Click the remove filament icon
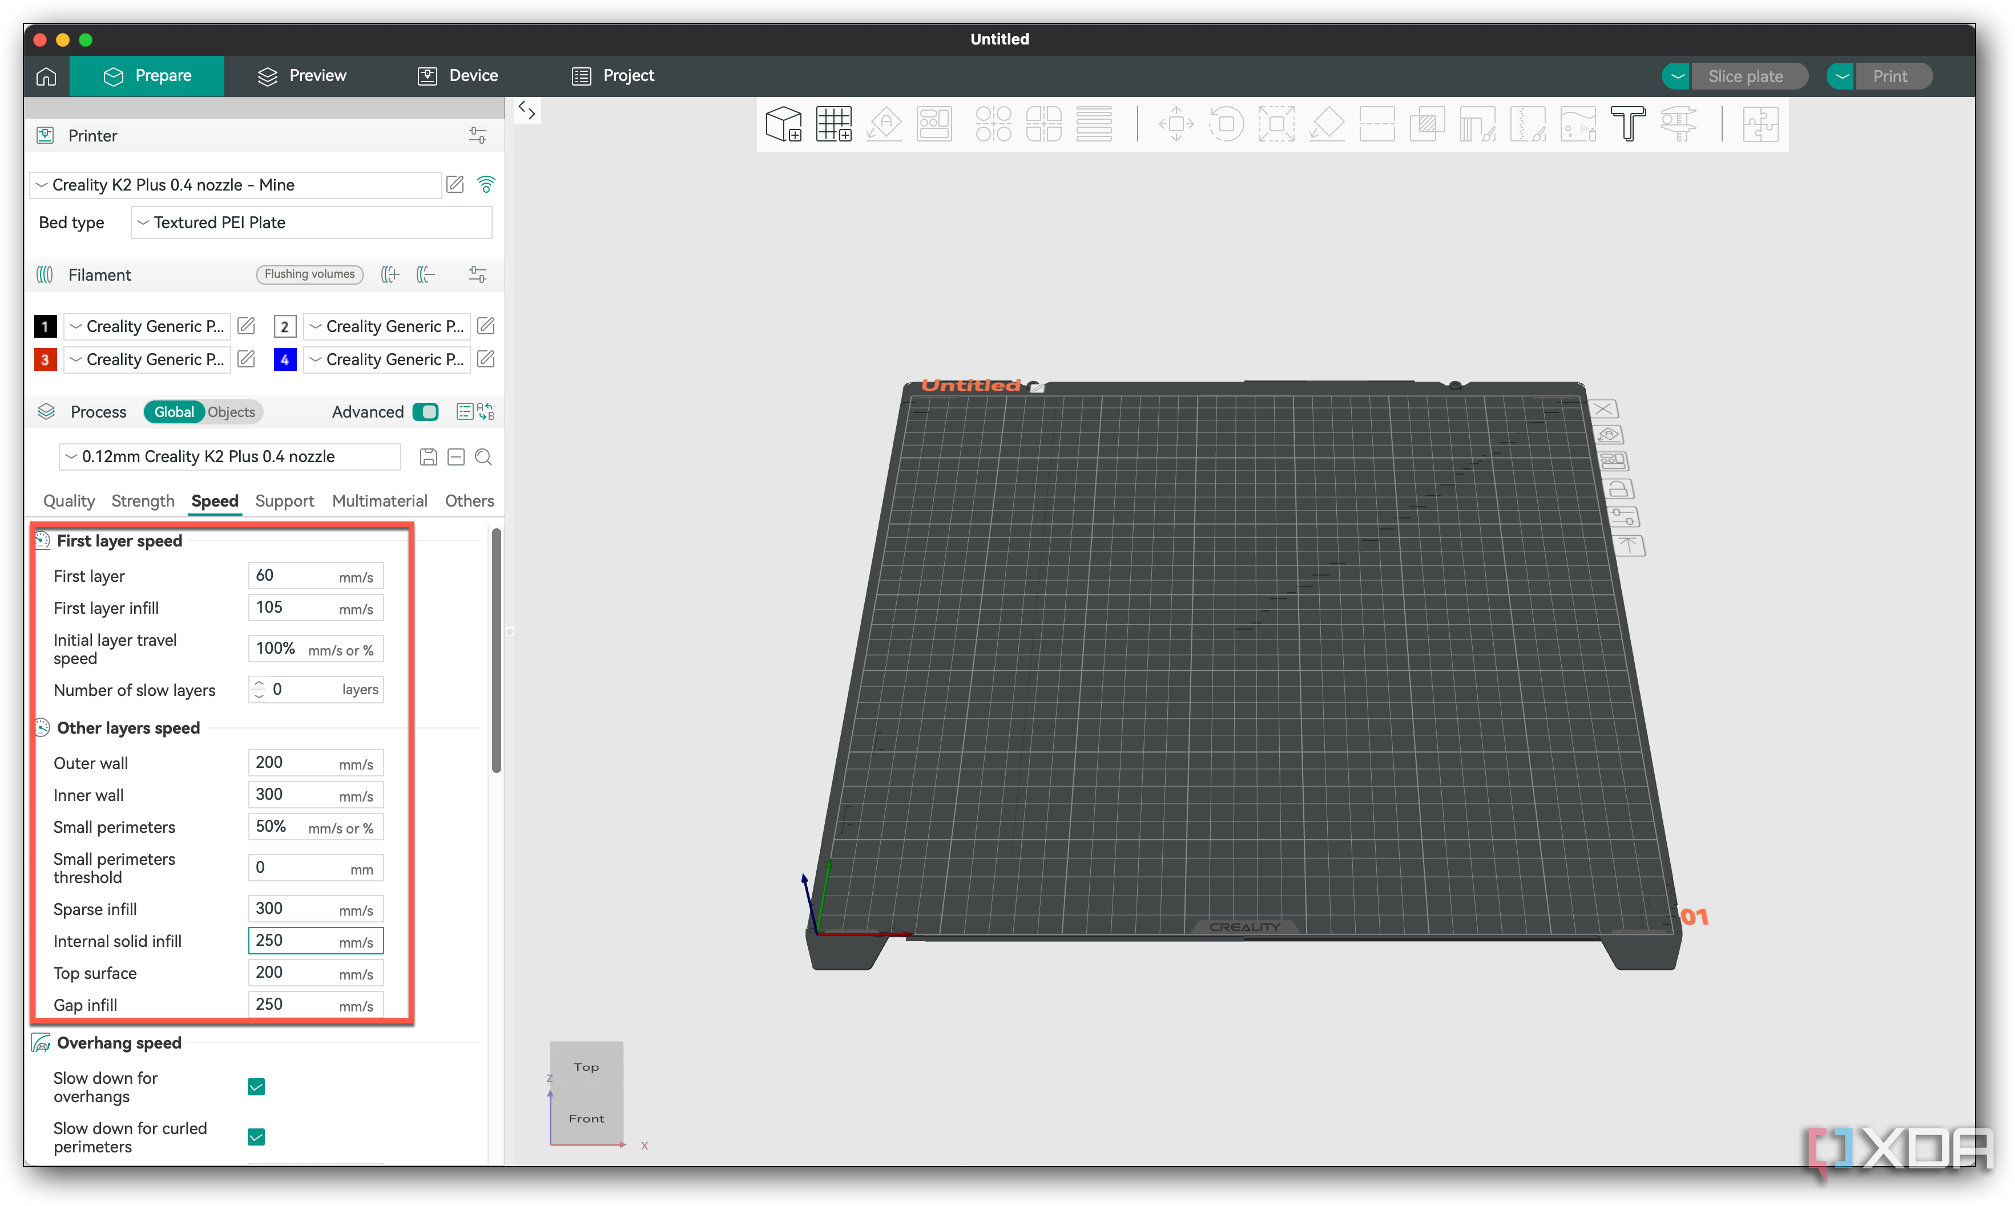Screen dimensions: 2015x1206 tap(425, 274)
